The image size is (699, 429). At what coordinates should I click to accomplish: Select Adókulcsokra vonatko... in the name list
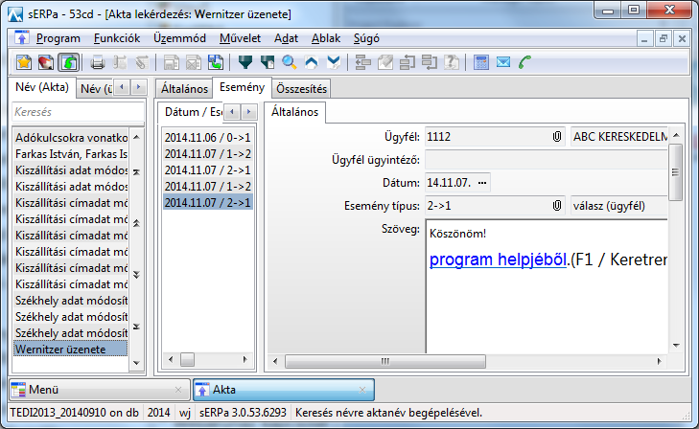coord(71,138)
